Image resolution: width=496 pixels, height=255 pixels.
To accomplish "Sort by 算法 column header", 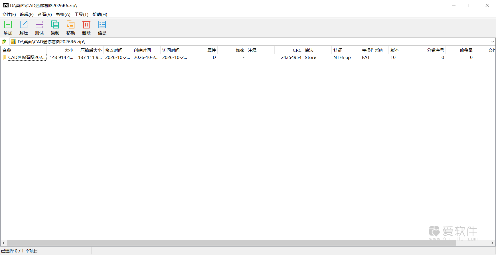I will [x=317, y=50].
